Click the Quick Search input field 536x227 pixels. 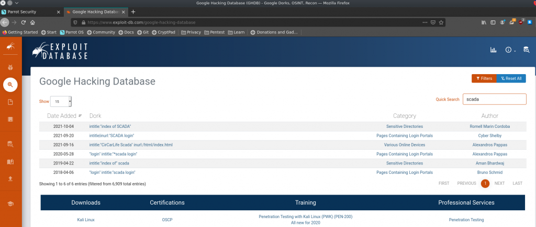point(494,99)
